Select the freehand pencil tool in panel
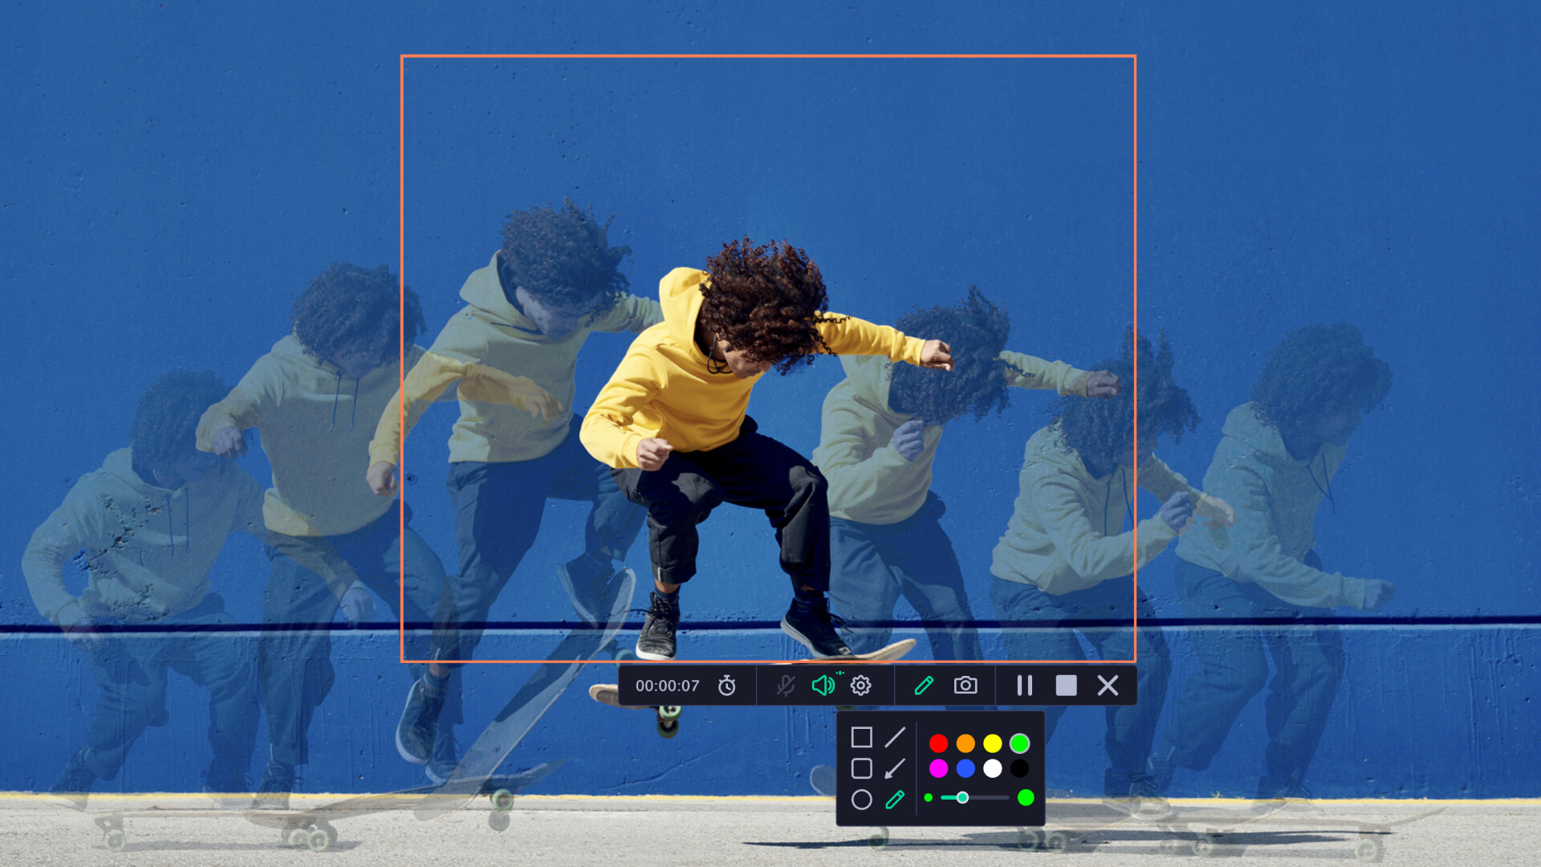 [895, 800]
